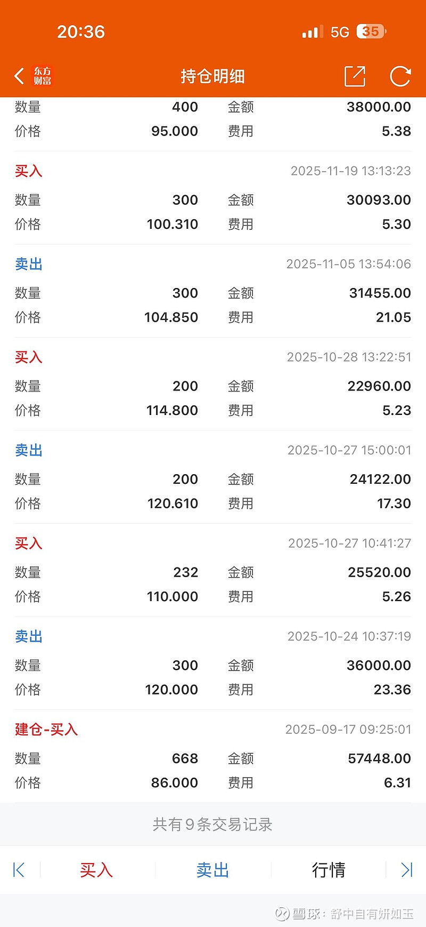Open the 2025-11-05 卖出 record

point(29,264)
